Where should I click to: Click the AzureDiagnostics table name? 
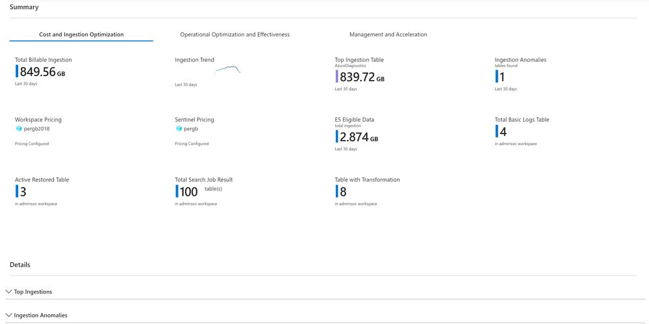pyautogui.click(x=351, y=66)
